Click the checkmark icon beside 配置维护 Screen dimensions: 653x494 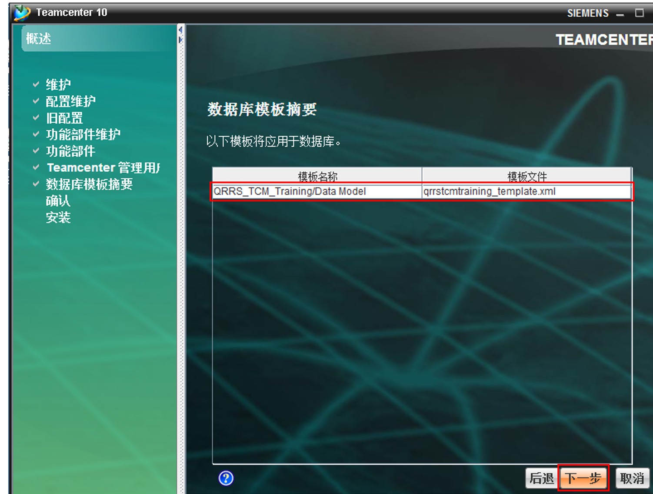coord(36,100)
